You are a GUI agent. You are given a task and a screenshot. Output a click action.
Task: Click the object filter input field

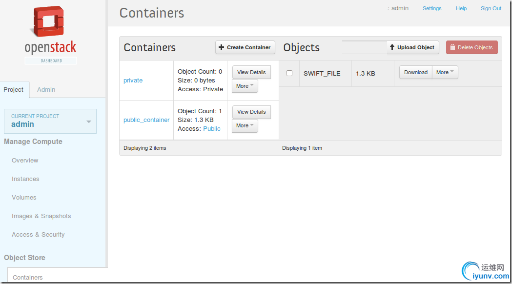tap(364, 47)
